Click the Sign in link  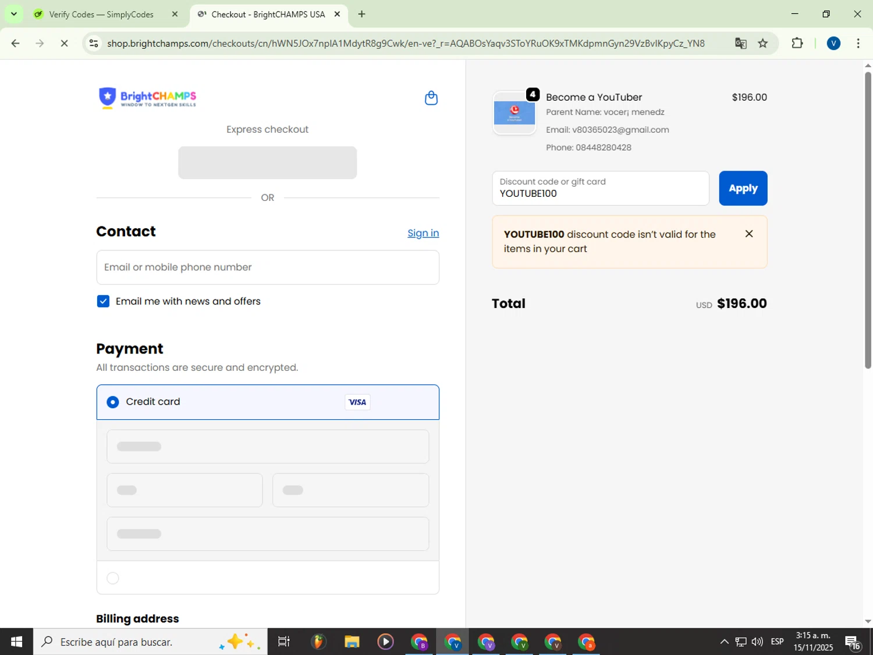(423, 233)
